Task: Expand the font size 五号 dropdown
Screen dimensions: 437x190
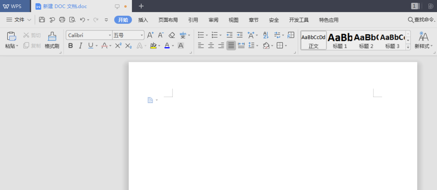Action: (142, 35)
